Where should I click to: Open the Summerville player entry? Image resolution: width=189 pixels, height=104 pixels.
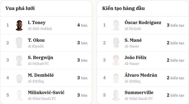tap(139, 93)
